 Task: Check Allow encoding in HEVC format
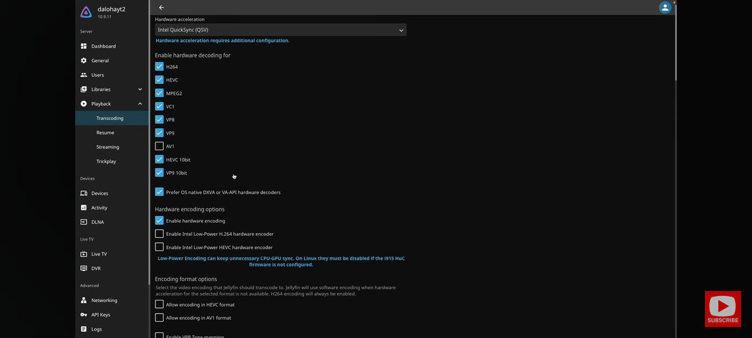click(159, 304)
